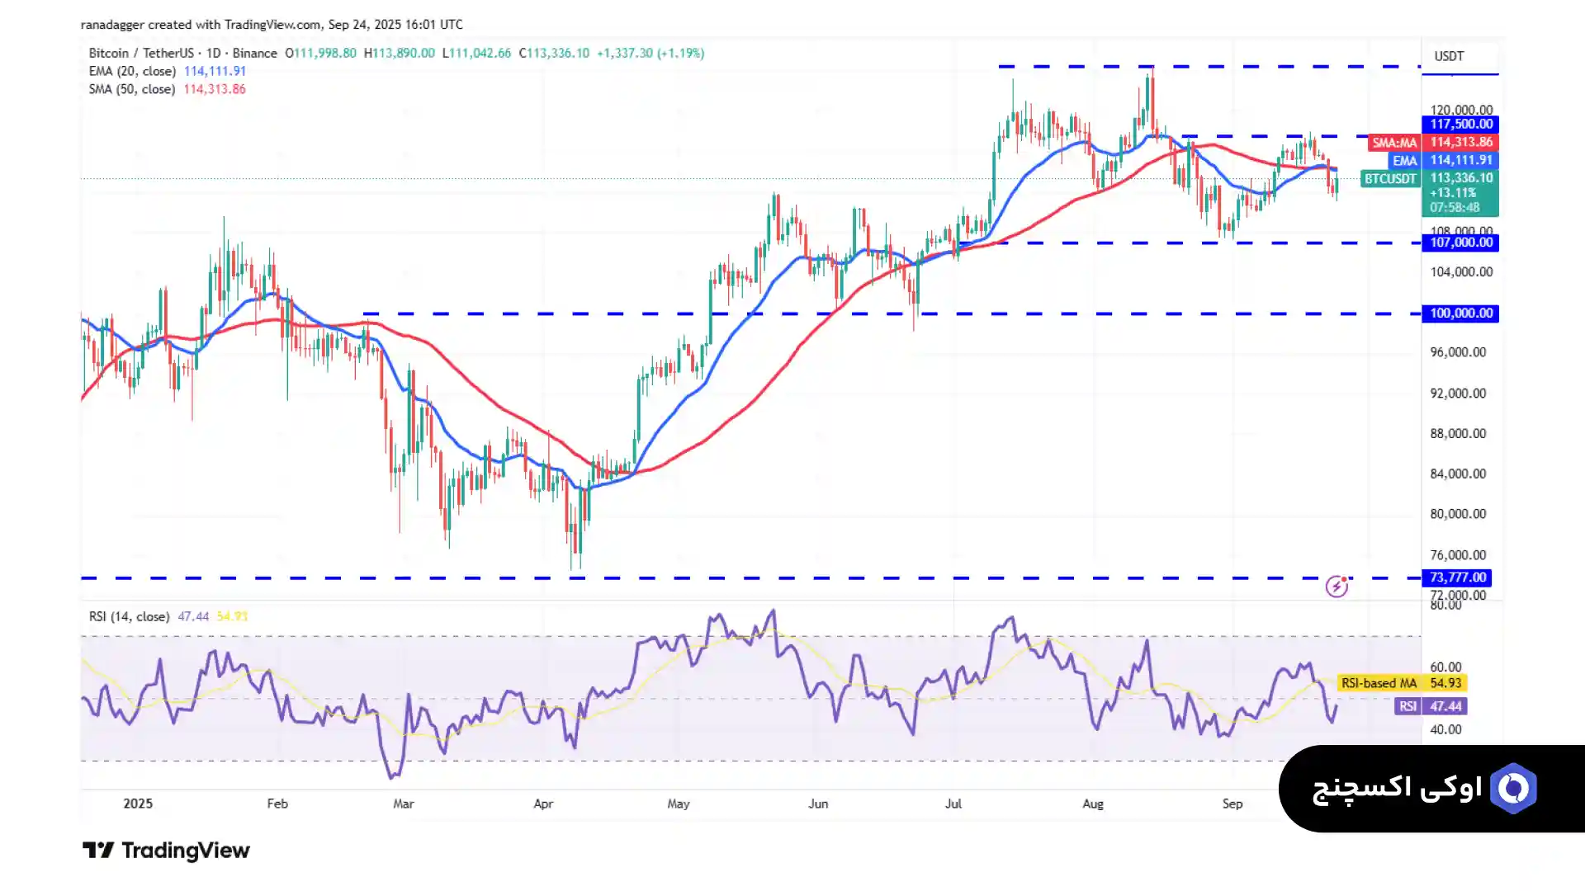The image size is (1585, 891).
Task: Click the Sep label on time axis
Action: pyautogui.click(x=1232, y=804)
